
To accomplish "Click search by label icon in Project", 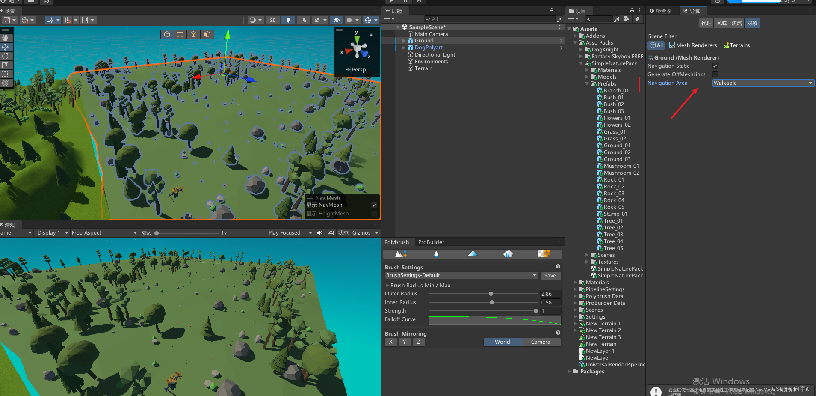I will pyautogui.click(x=637, y=19).
